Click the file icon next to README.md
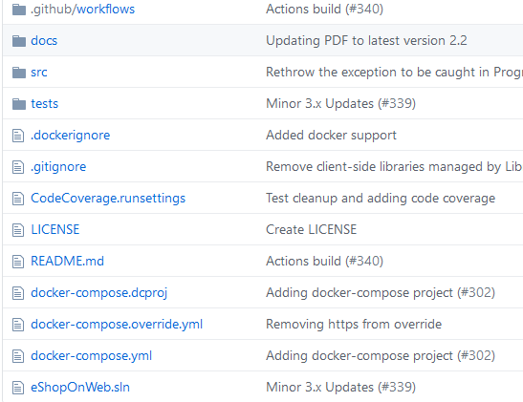The image size is (523, 402). 18,262
